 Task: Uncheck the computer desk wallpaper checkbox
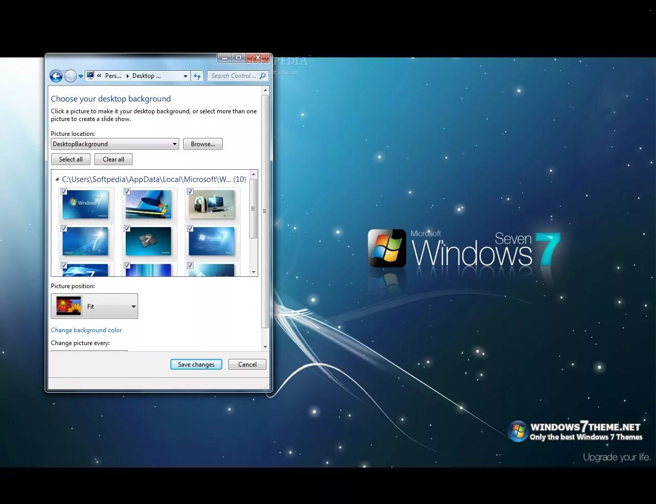[190, 191]
